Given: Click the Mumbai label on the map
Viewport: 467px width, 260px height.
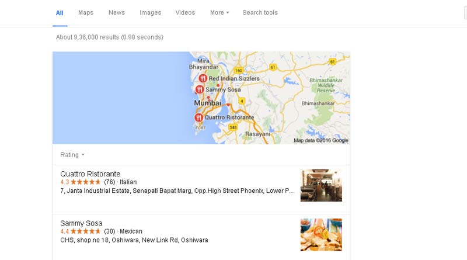Looking at the screenshot, I should [x=208, y=103].
